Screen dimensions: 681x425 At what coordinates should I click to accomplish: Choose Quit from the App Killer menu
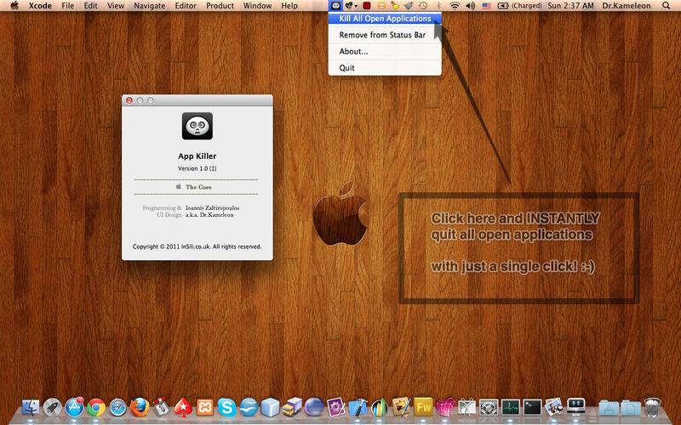click(x=385, y=68)
